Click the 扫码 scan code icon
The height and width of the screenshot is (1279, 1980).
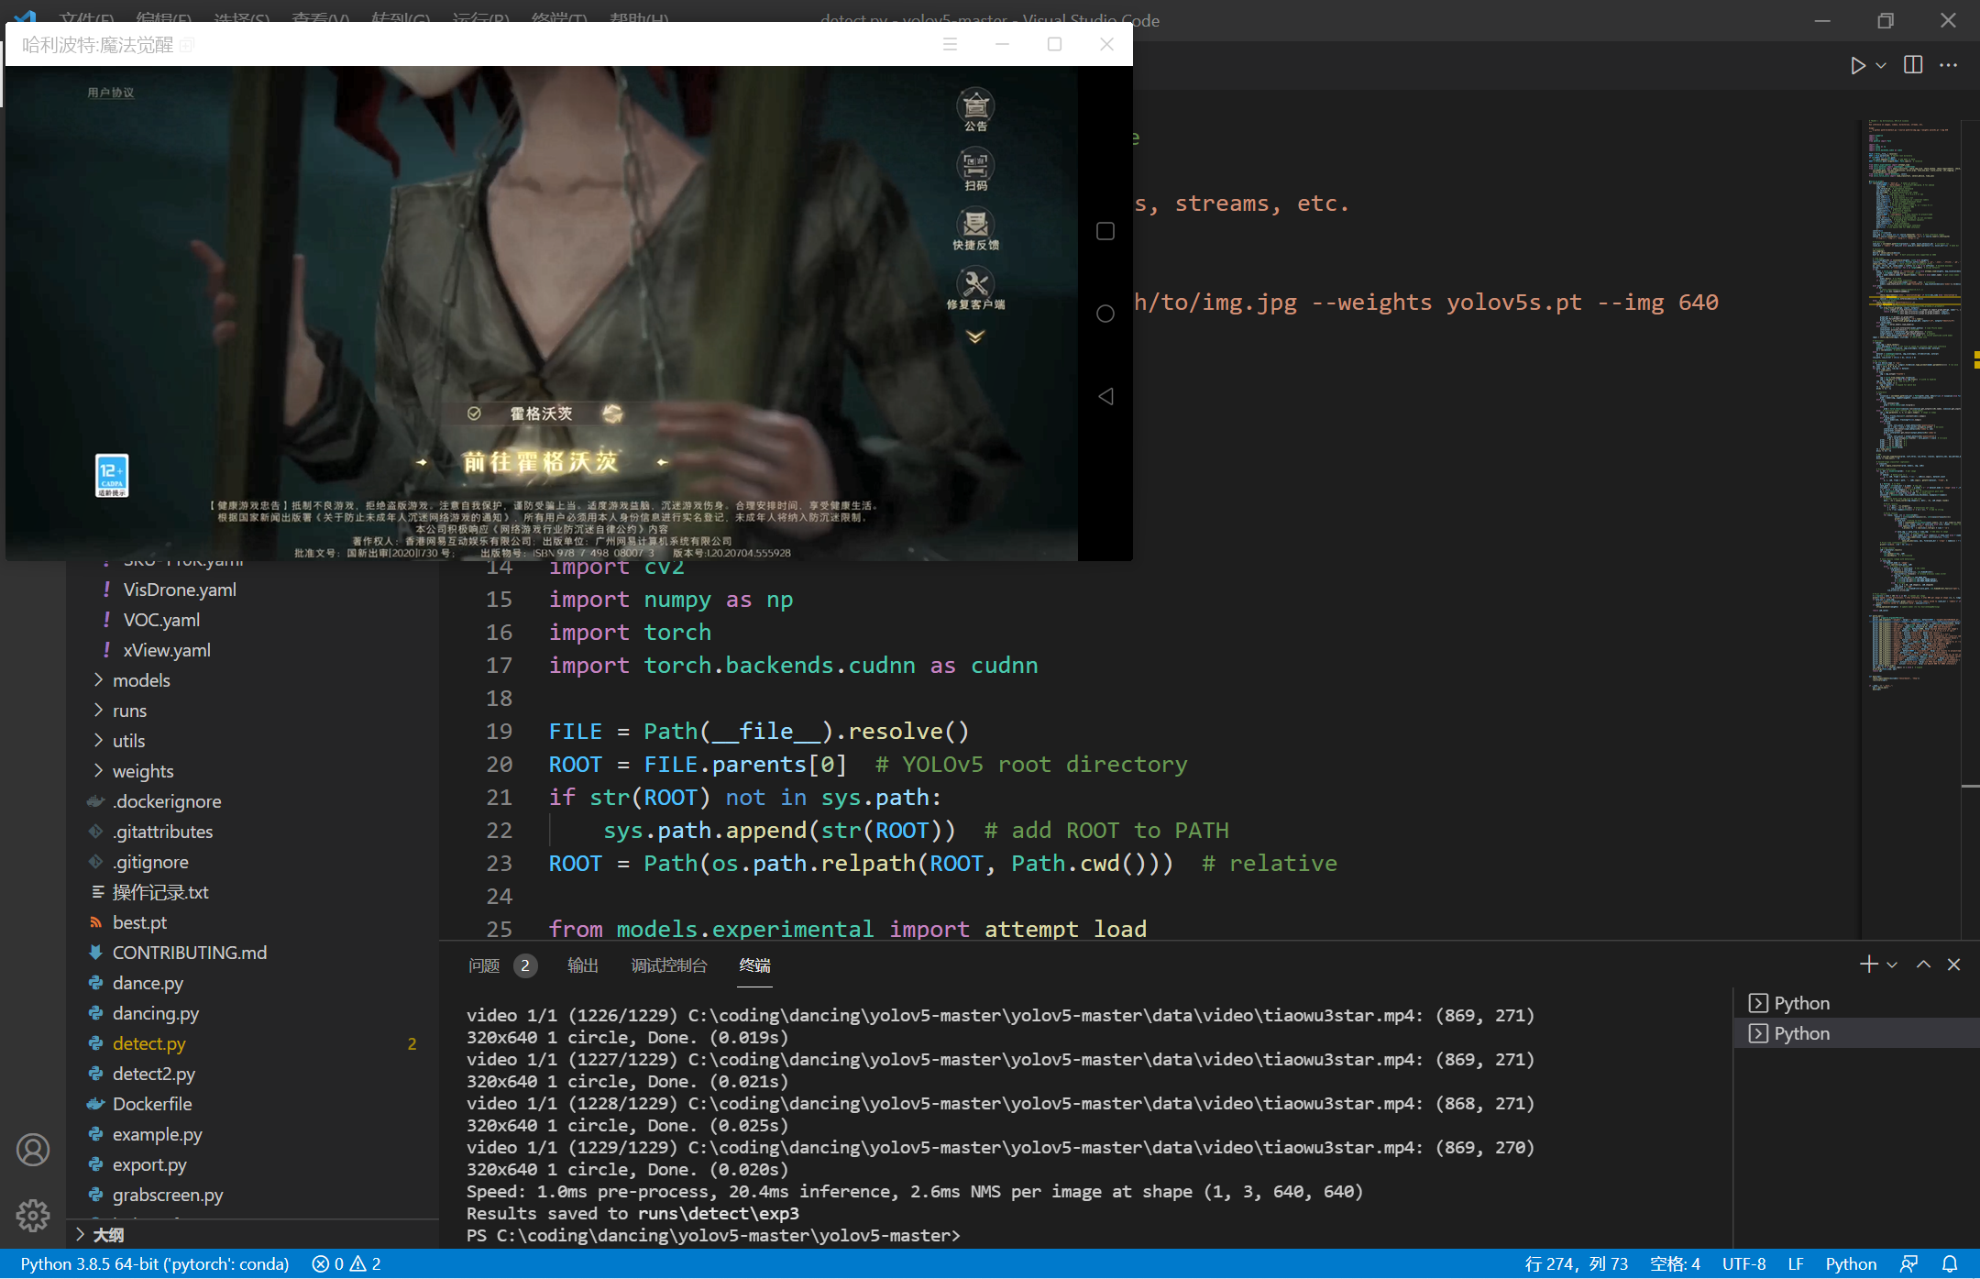point(975,168)
